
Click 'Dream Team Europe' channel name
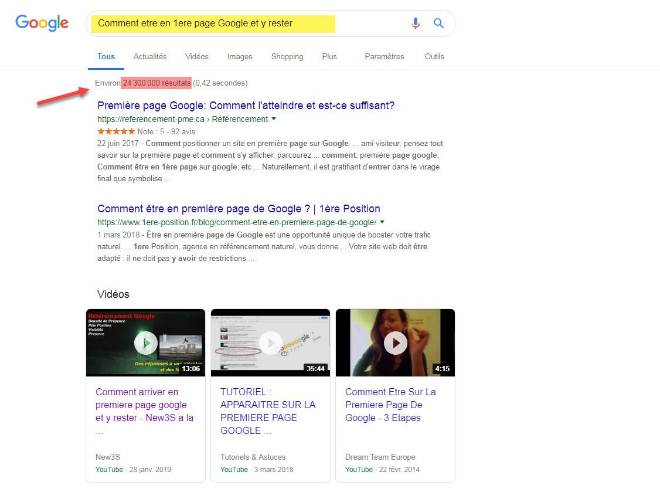380,457
